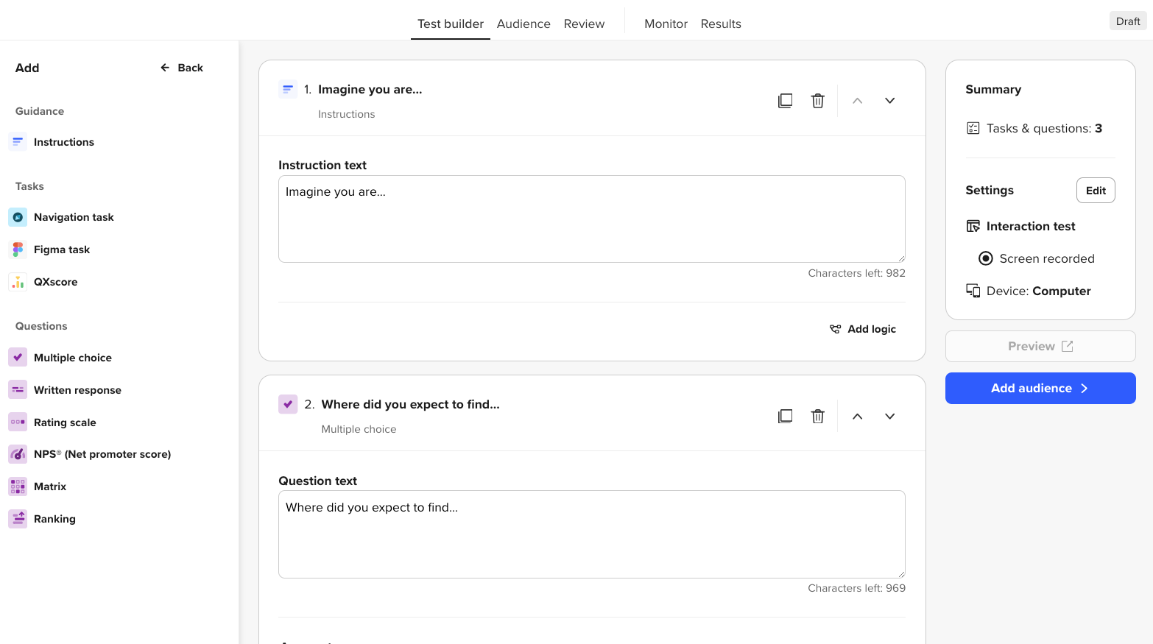Select the Screen recorded radio option
Screen dimensions: 1153x644
coord(985,258)
